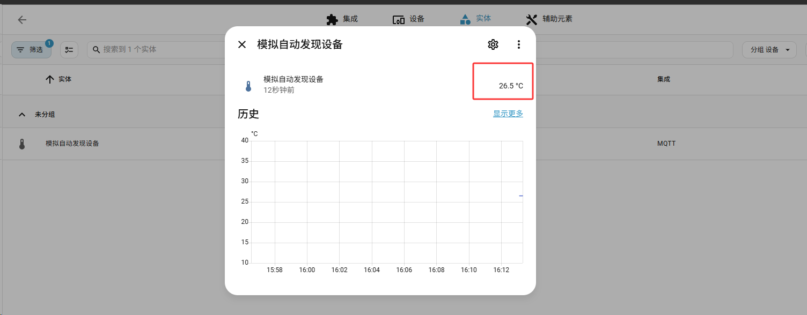Image resolution: width=807 pixels, height=315 pixels.
Task: Toggle selection mode with the checklist icon
Action: (x=69, y=50)
